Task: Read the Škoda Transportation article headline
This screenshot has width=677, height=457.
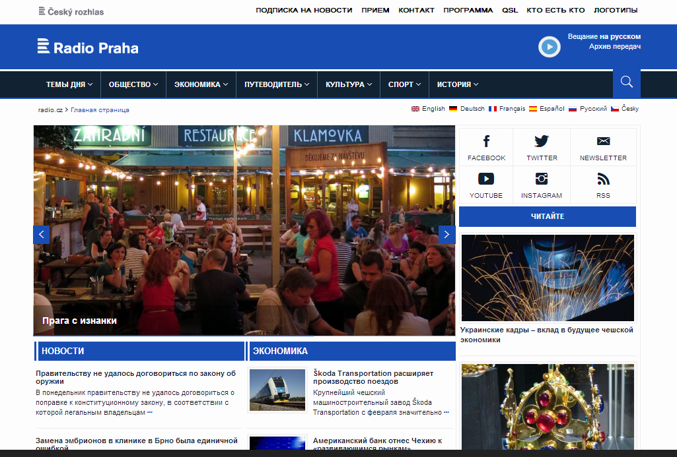Action: pos(373,377)
